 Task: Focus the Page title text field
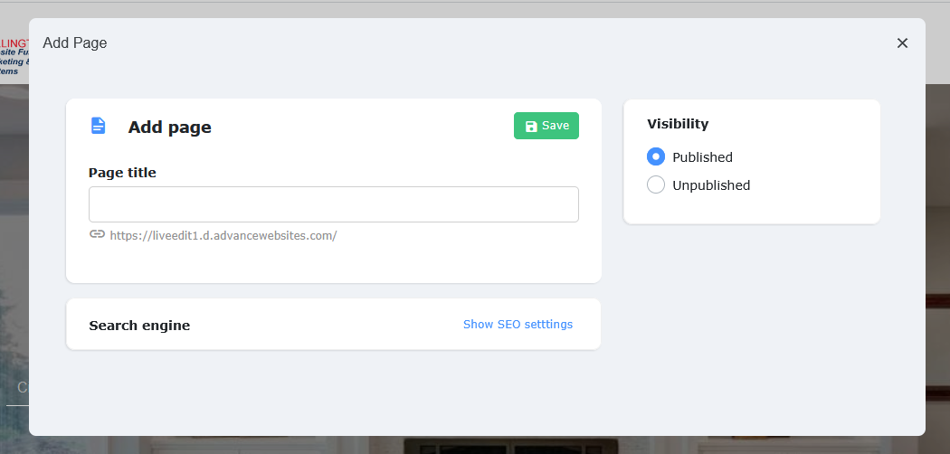tap(333, 204)
